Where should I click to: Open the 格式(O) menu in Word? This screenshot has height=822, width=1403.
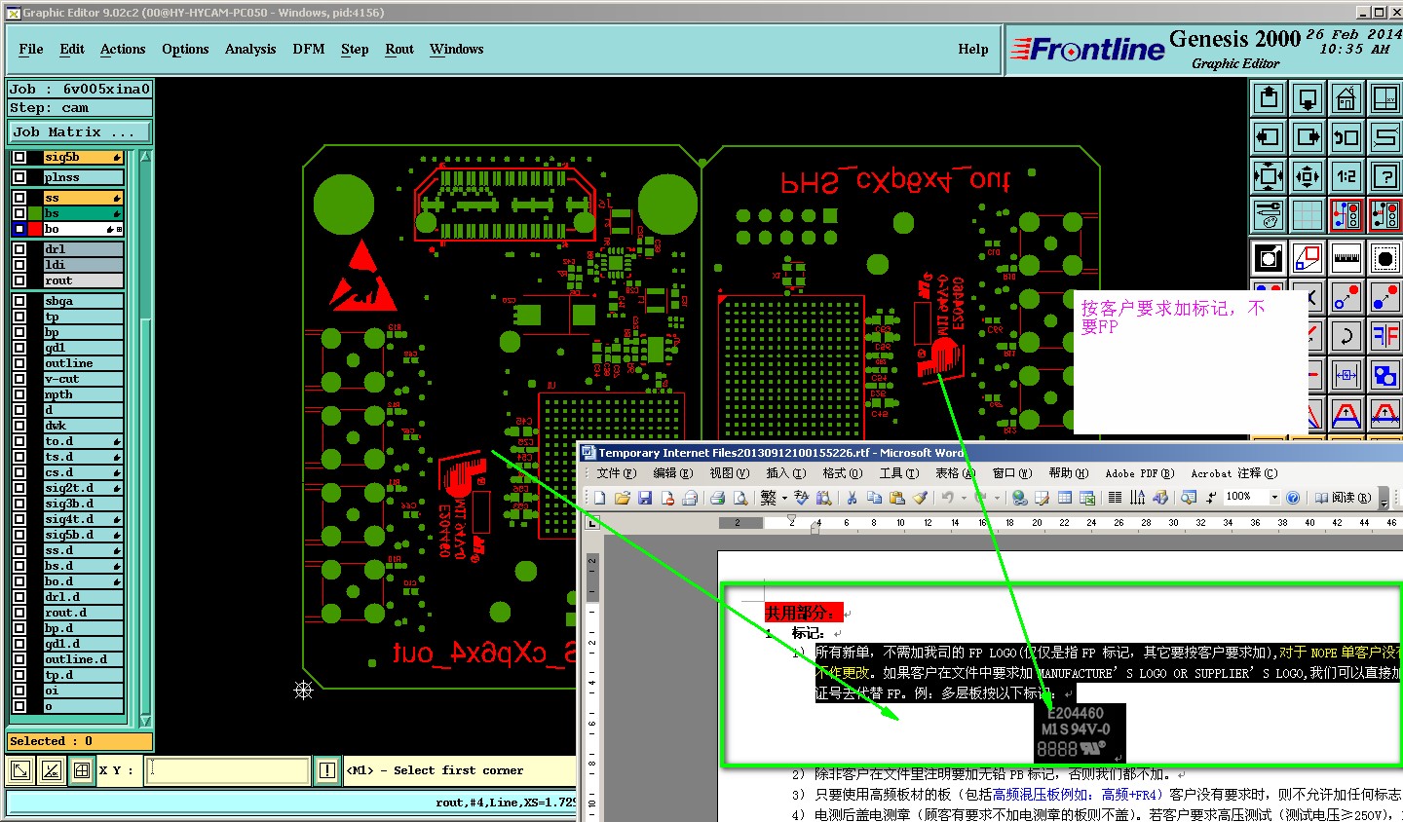842,473
